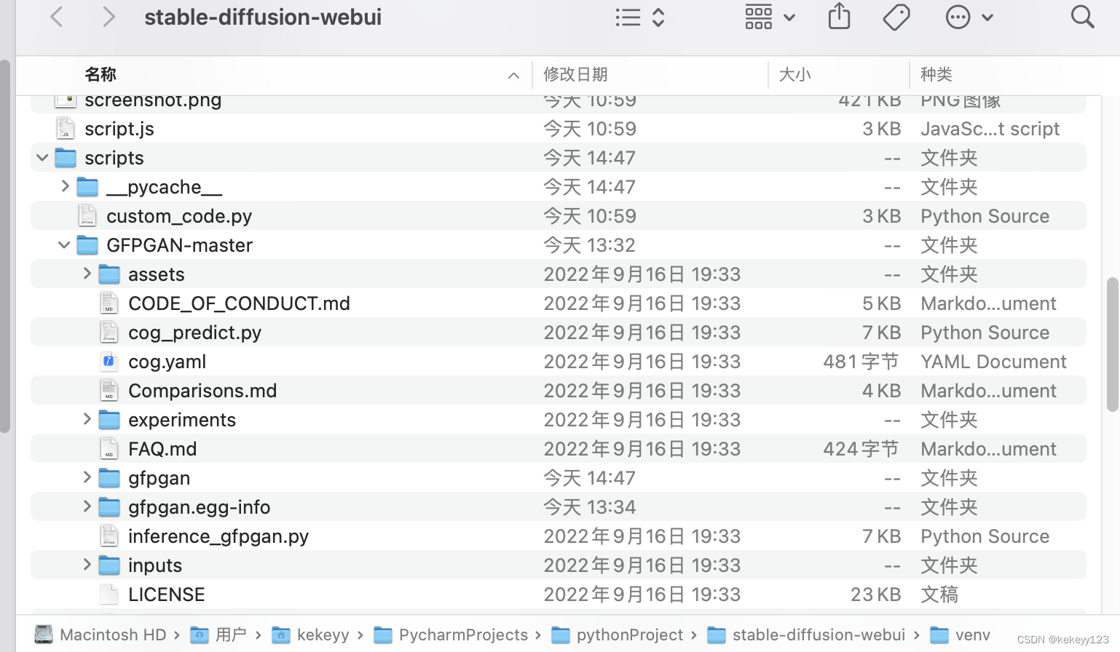
Task: Go forward with the right arrow button
Action: point(109,17)
